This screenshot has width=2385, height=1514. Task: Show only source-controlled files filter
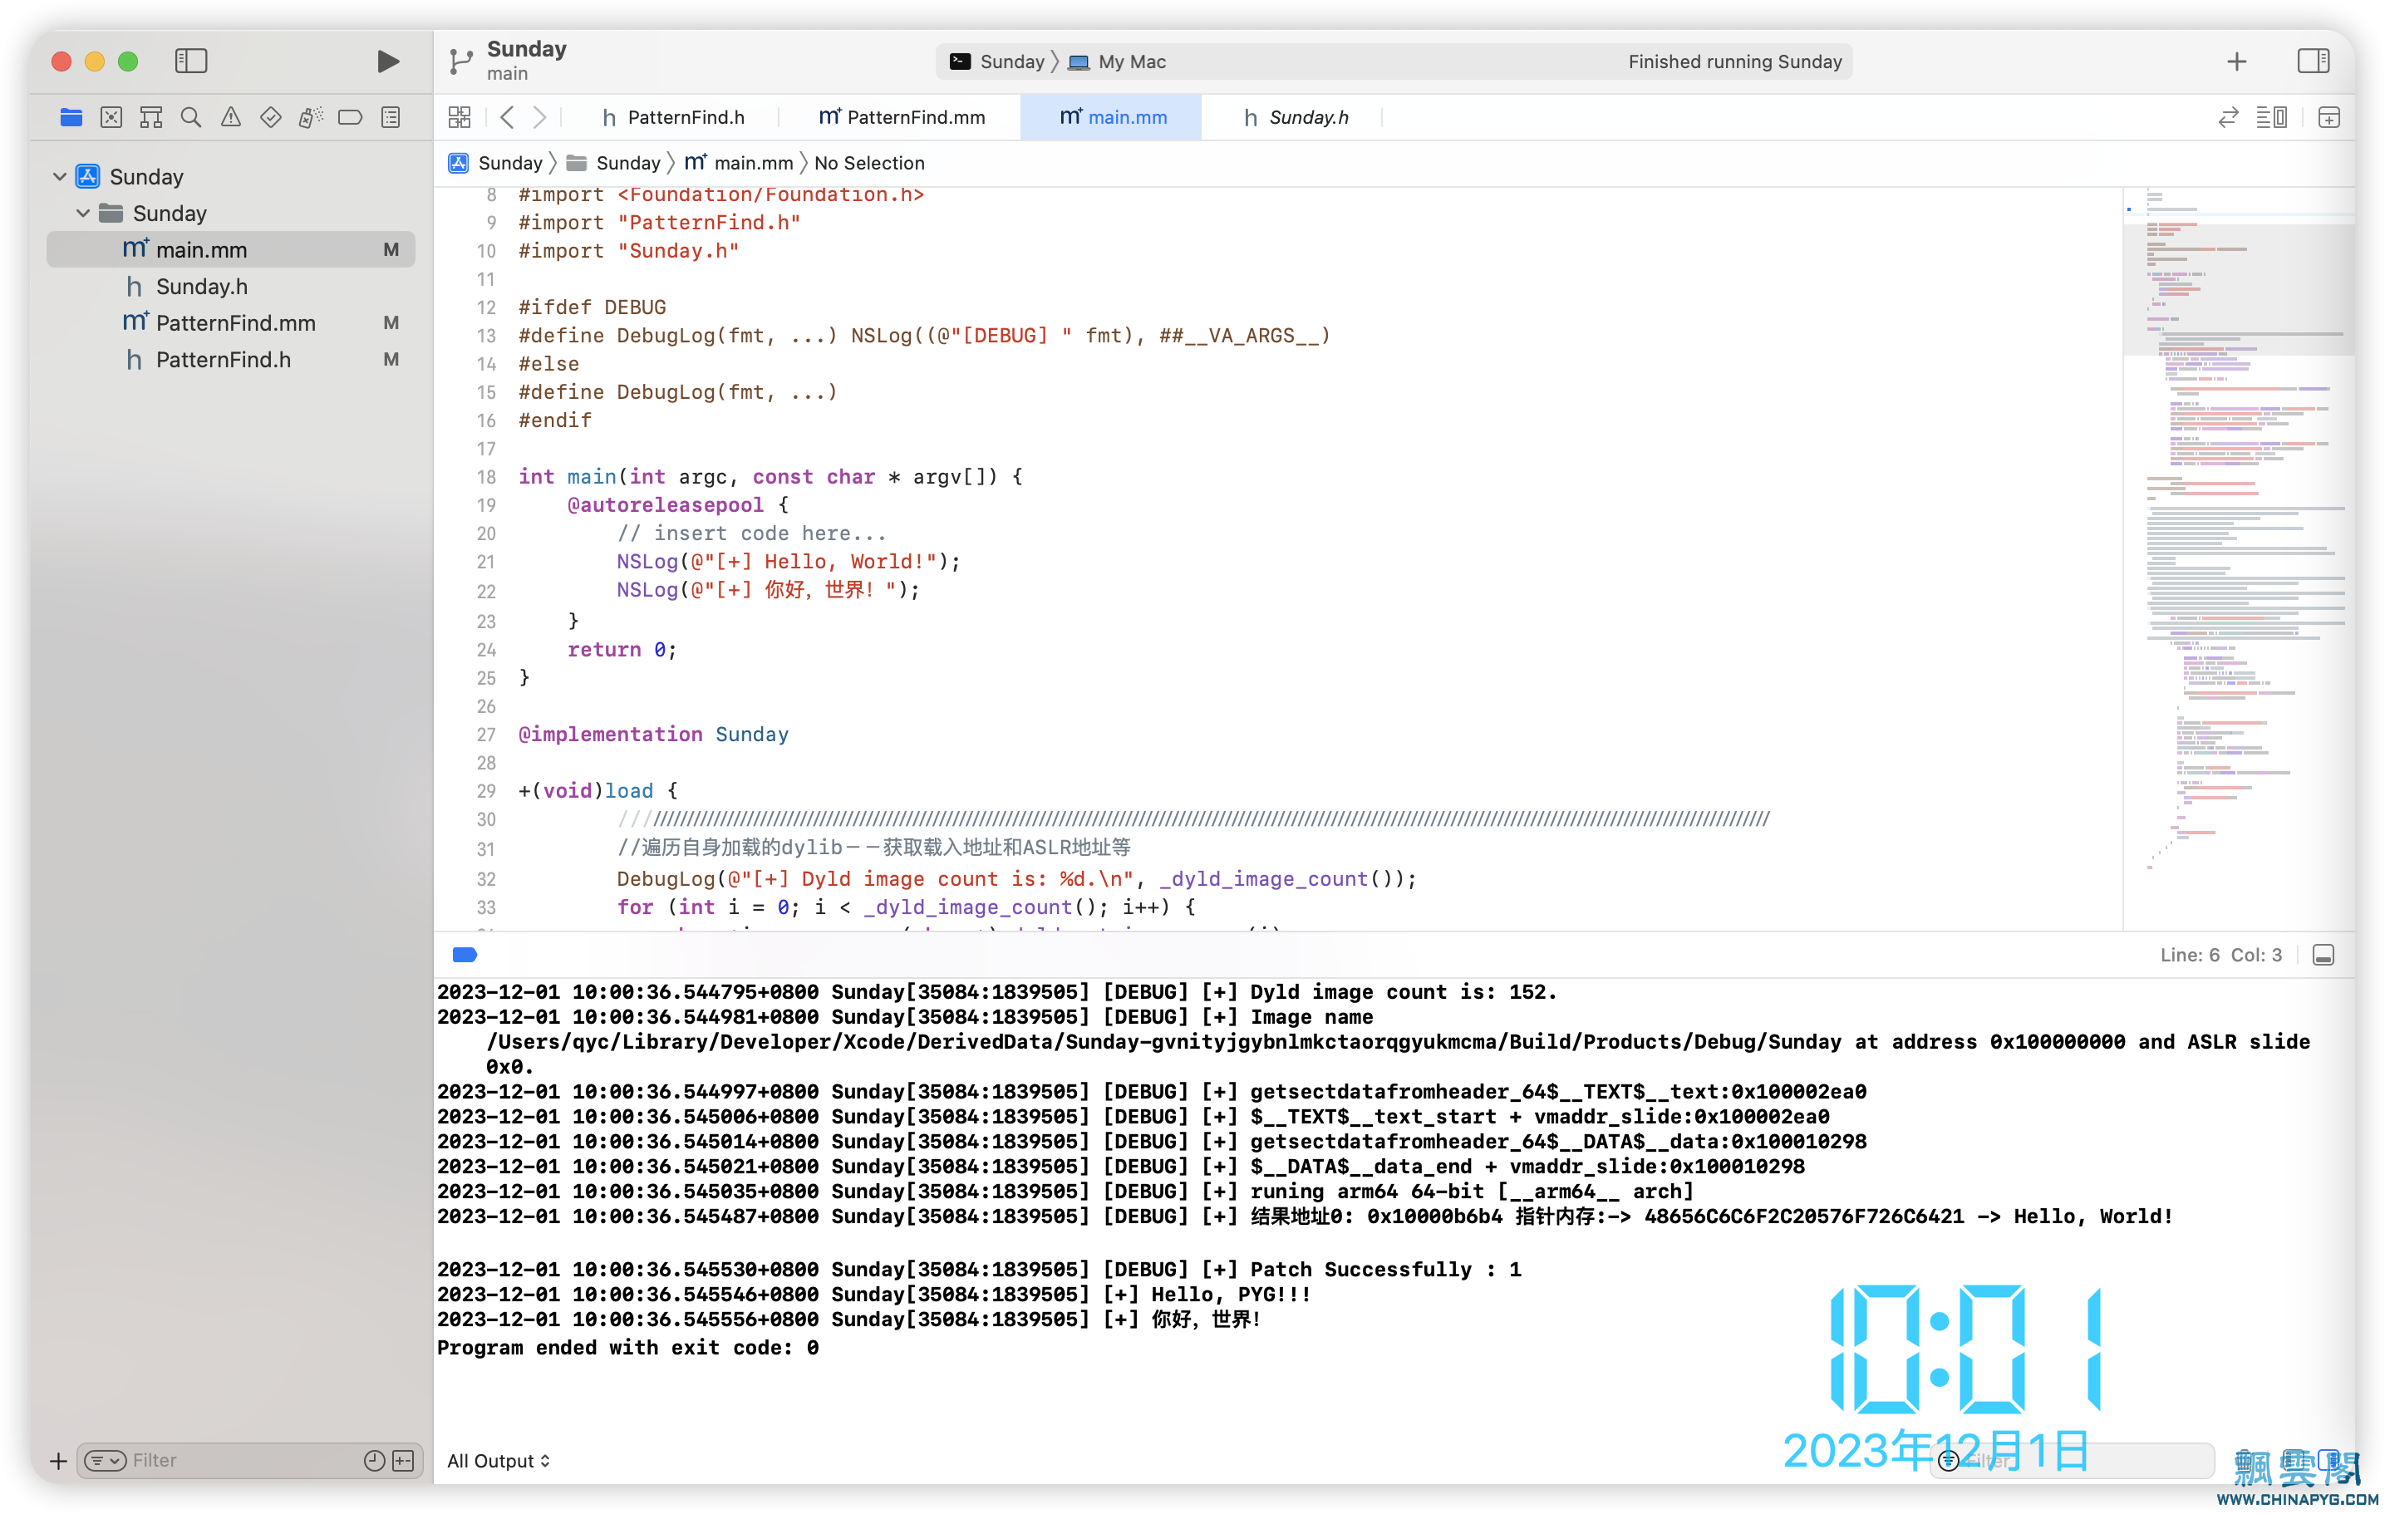tap(403, 1461)
